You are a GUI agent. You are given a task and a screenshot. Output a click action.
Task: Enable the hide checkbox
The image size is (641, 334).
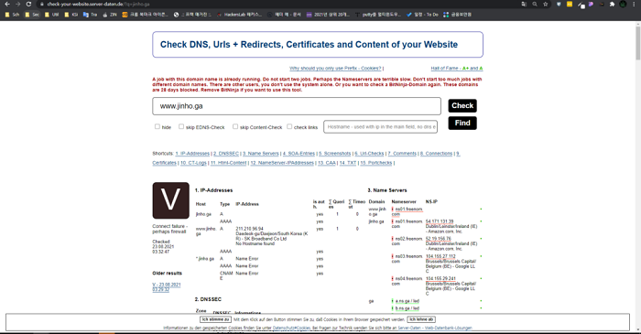(x=158, y=126)
